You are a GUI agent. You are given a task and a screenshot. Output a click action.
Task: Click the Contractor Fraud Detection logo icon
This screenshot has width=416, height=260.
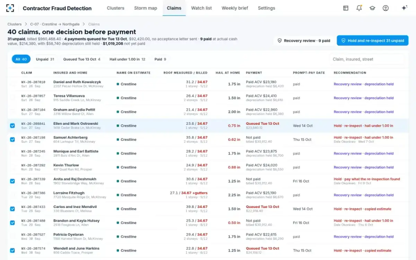point(10,8)
